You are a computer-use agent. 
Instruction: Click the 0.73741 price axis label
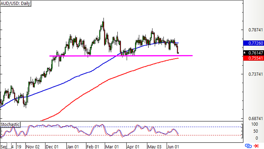(256, 74)
